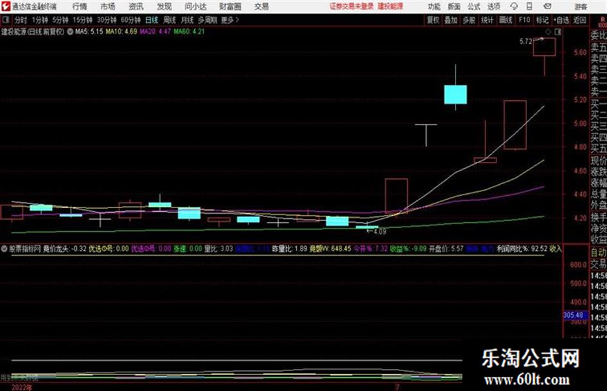The height and width of the screenshot is (391, 607).
Task: Click the customer service headset icon
Action: pyautogui.click(x=514, y=6)
